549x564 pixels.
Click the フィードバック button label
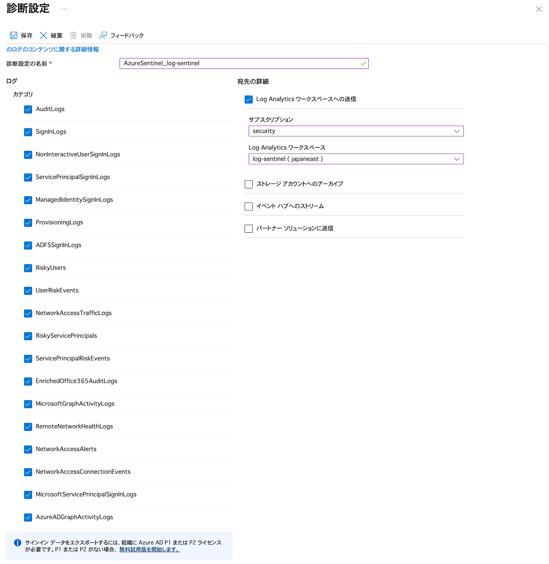pyautogui.click(x=127, y=36)
